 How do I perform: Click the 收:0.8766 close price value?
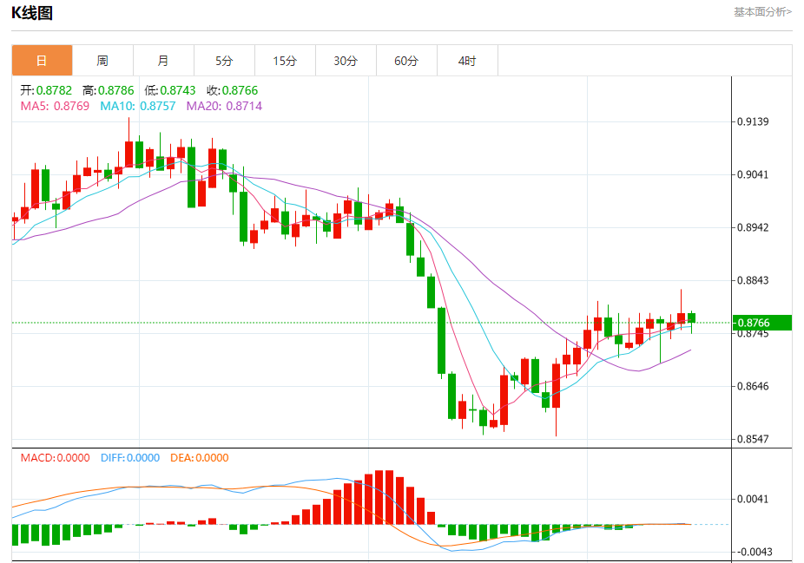click(233, 91)
